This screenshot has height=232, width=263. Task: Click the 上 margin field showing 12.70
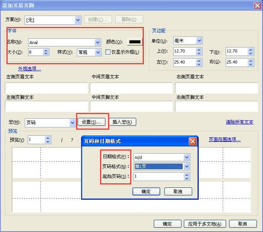185,51
